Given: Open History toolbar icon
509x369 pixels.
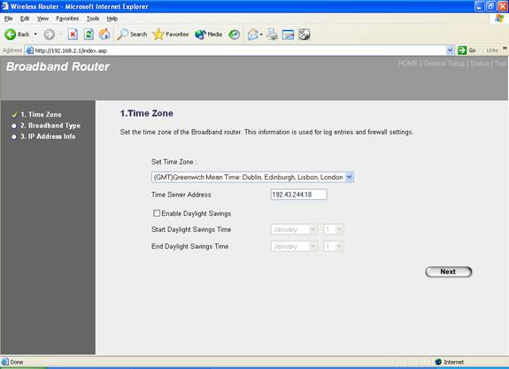Looking at the screenshot, I should click(234, 35).
